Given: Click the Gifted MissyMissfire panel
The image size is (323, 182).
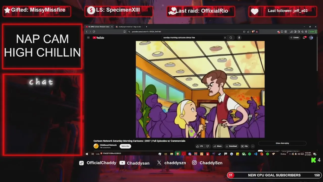Looking at the screenshot, I should (x=37, y=11).
